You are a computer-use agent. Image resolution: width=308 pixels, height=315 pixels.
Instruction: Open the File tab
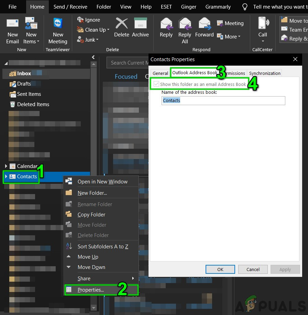(x=12, y=7)
